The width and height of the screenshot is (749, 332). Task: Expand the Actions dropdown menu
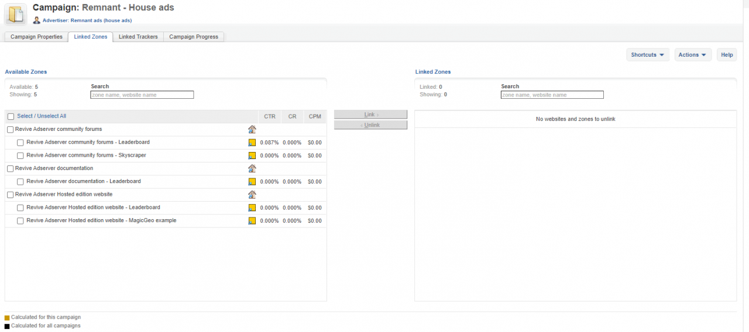pyautogui.click(x=693, y=55)
